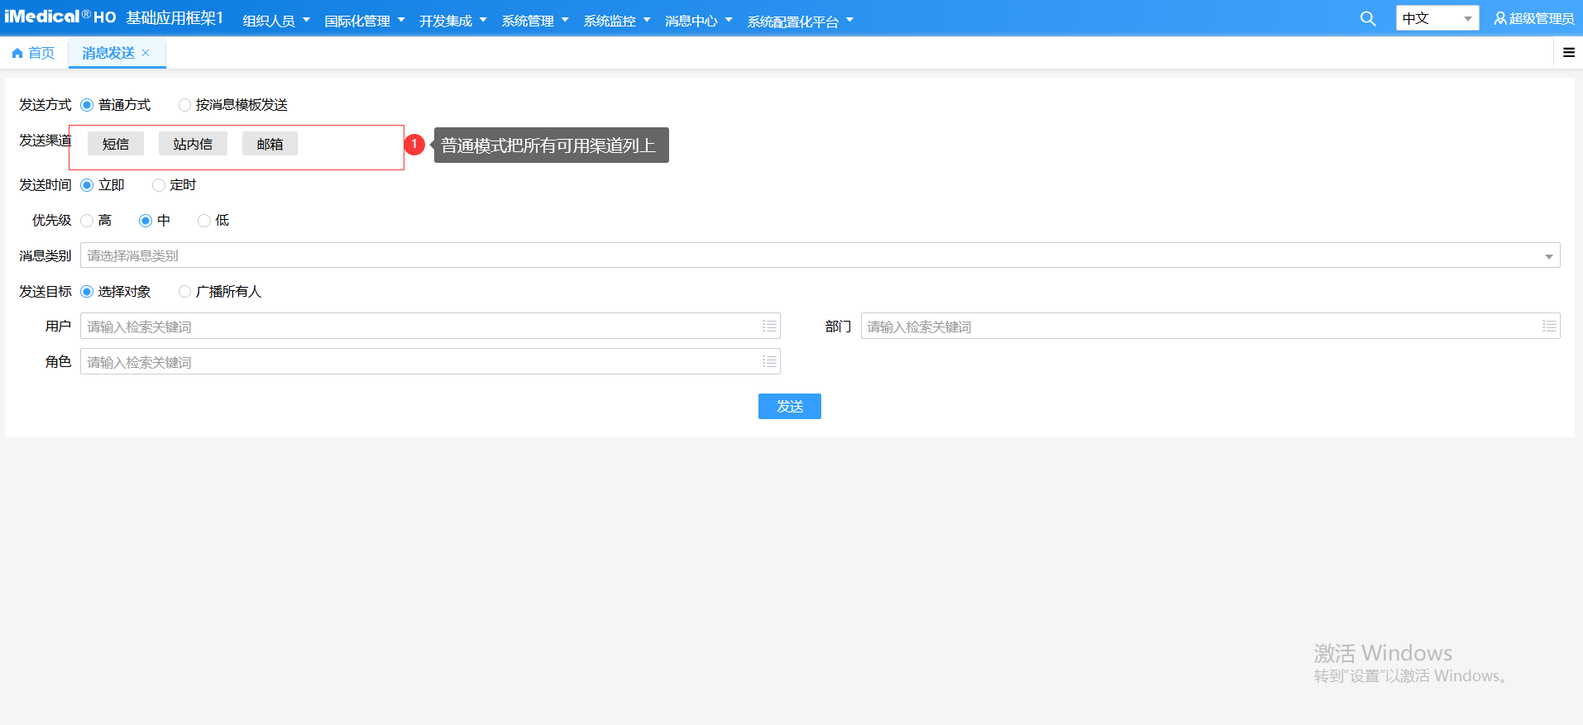Open the list icon in the 部门 field

pos(1549,327)
